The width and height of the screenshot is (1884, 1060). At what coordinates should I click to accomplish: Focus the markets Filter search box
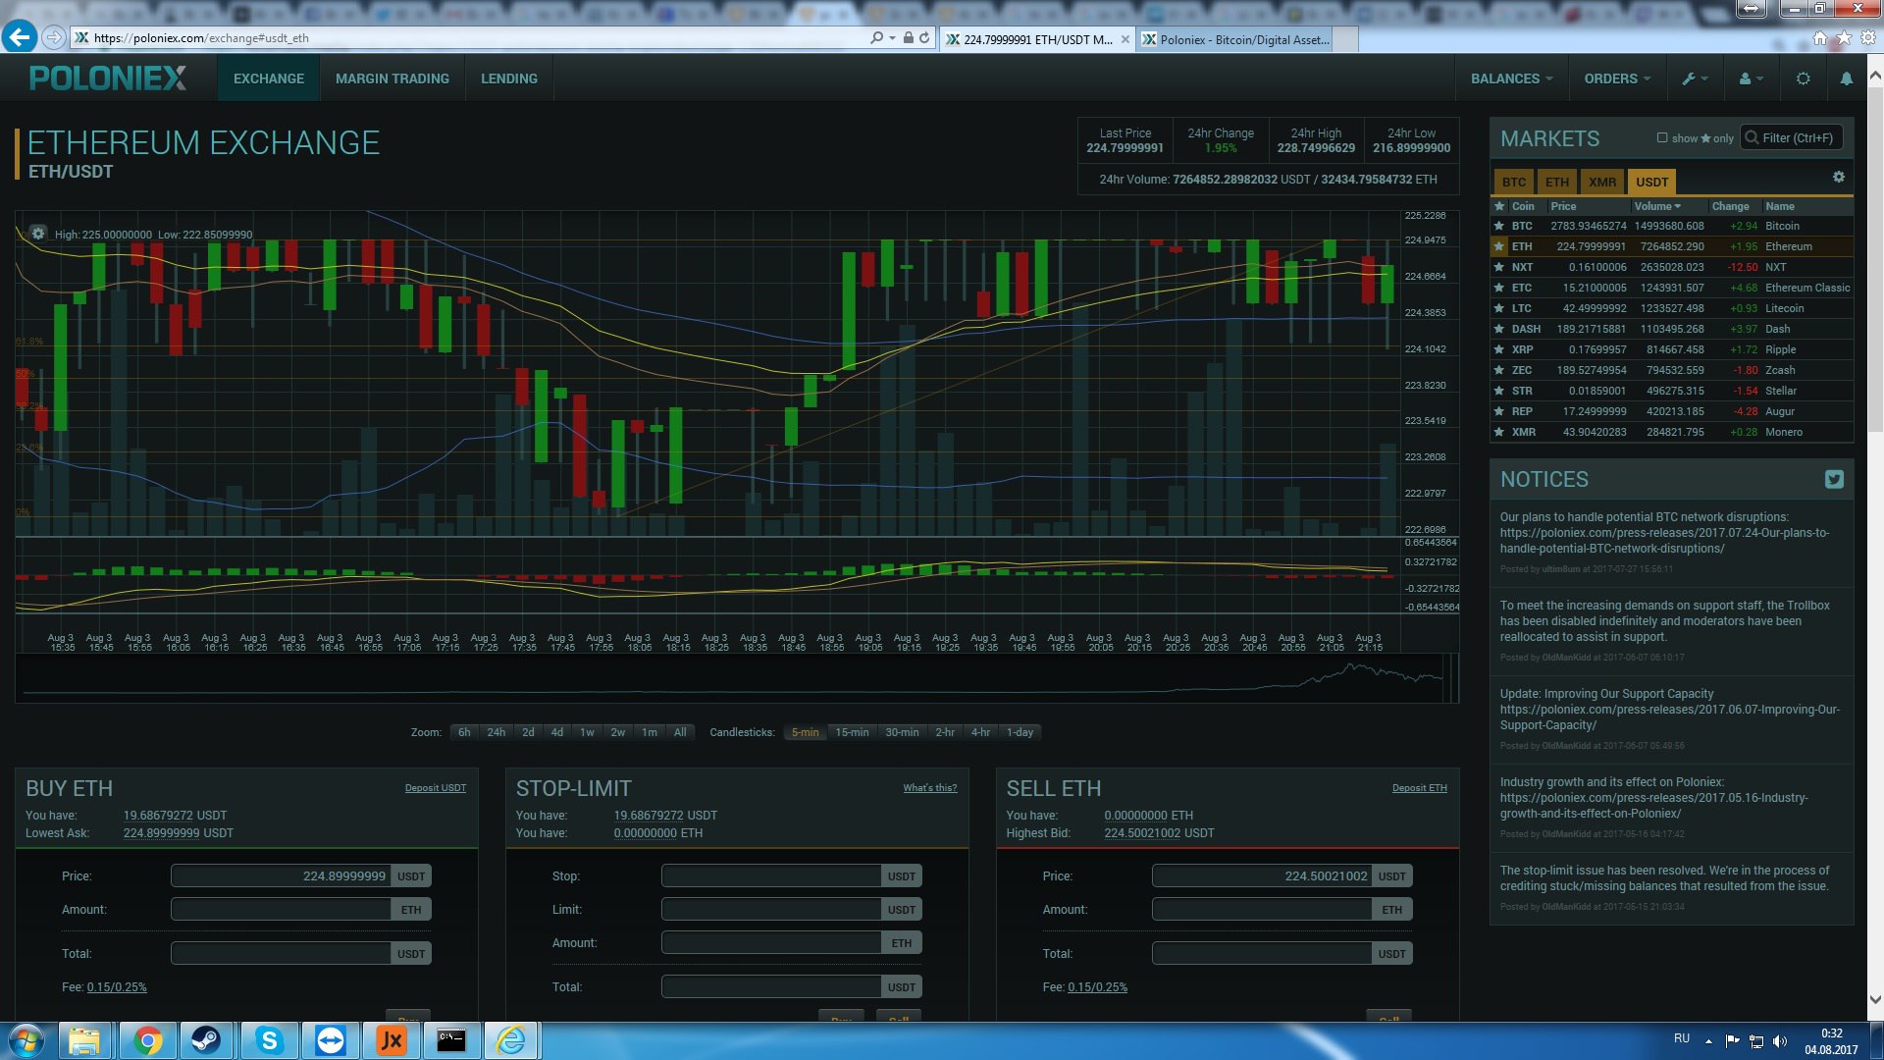(1792, 138)
